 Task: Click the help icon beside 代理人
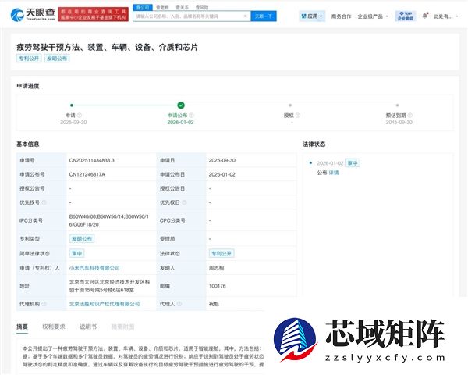(x=179, y=304)
